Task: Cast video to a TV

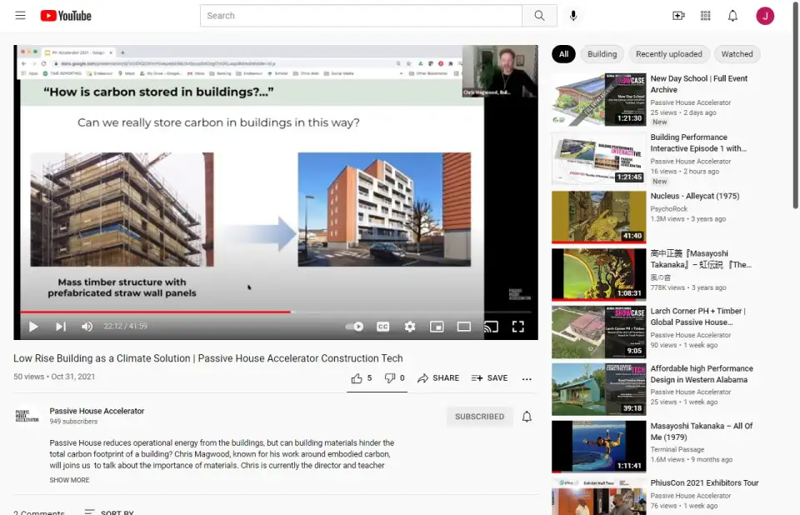Action: 491,327
